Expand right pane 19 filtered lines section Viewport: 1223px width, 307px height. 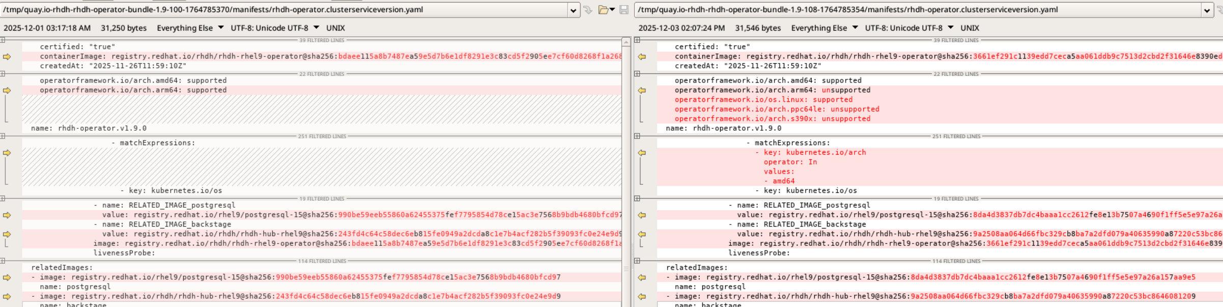(637, 199)
